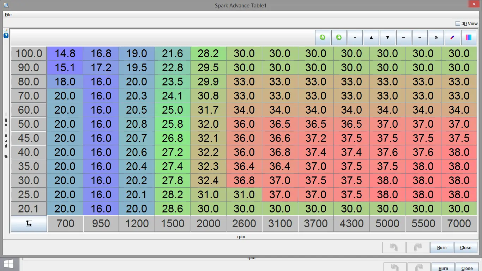482x271 pixels.
Task: Click the undo arrow in Spark Advance Table1
Action: pos(394,247)
